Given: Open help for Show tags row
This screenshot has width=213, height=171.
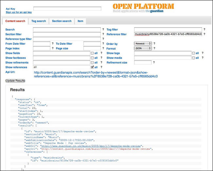Looking at the screenshot, I should tap(203, 53).
